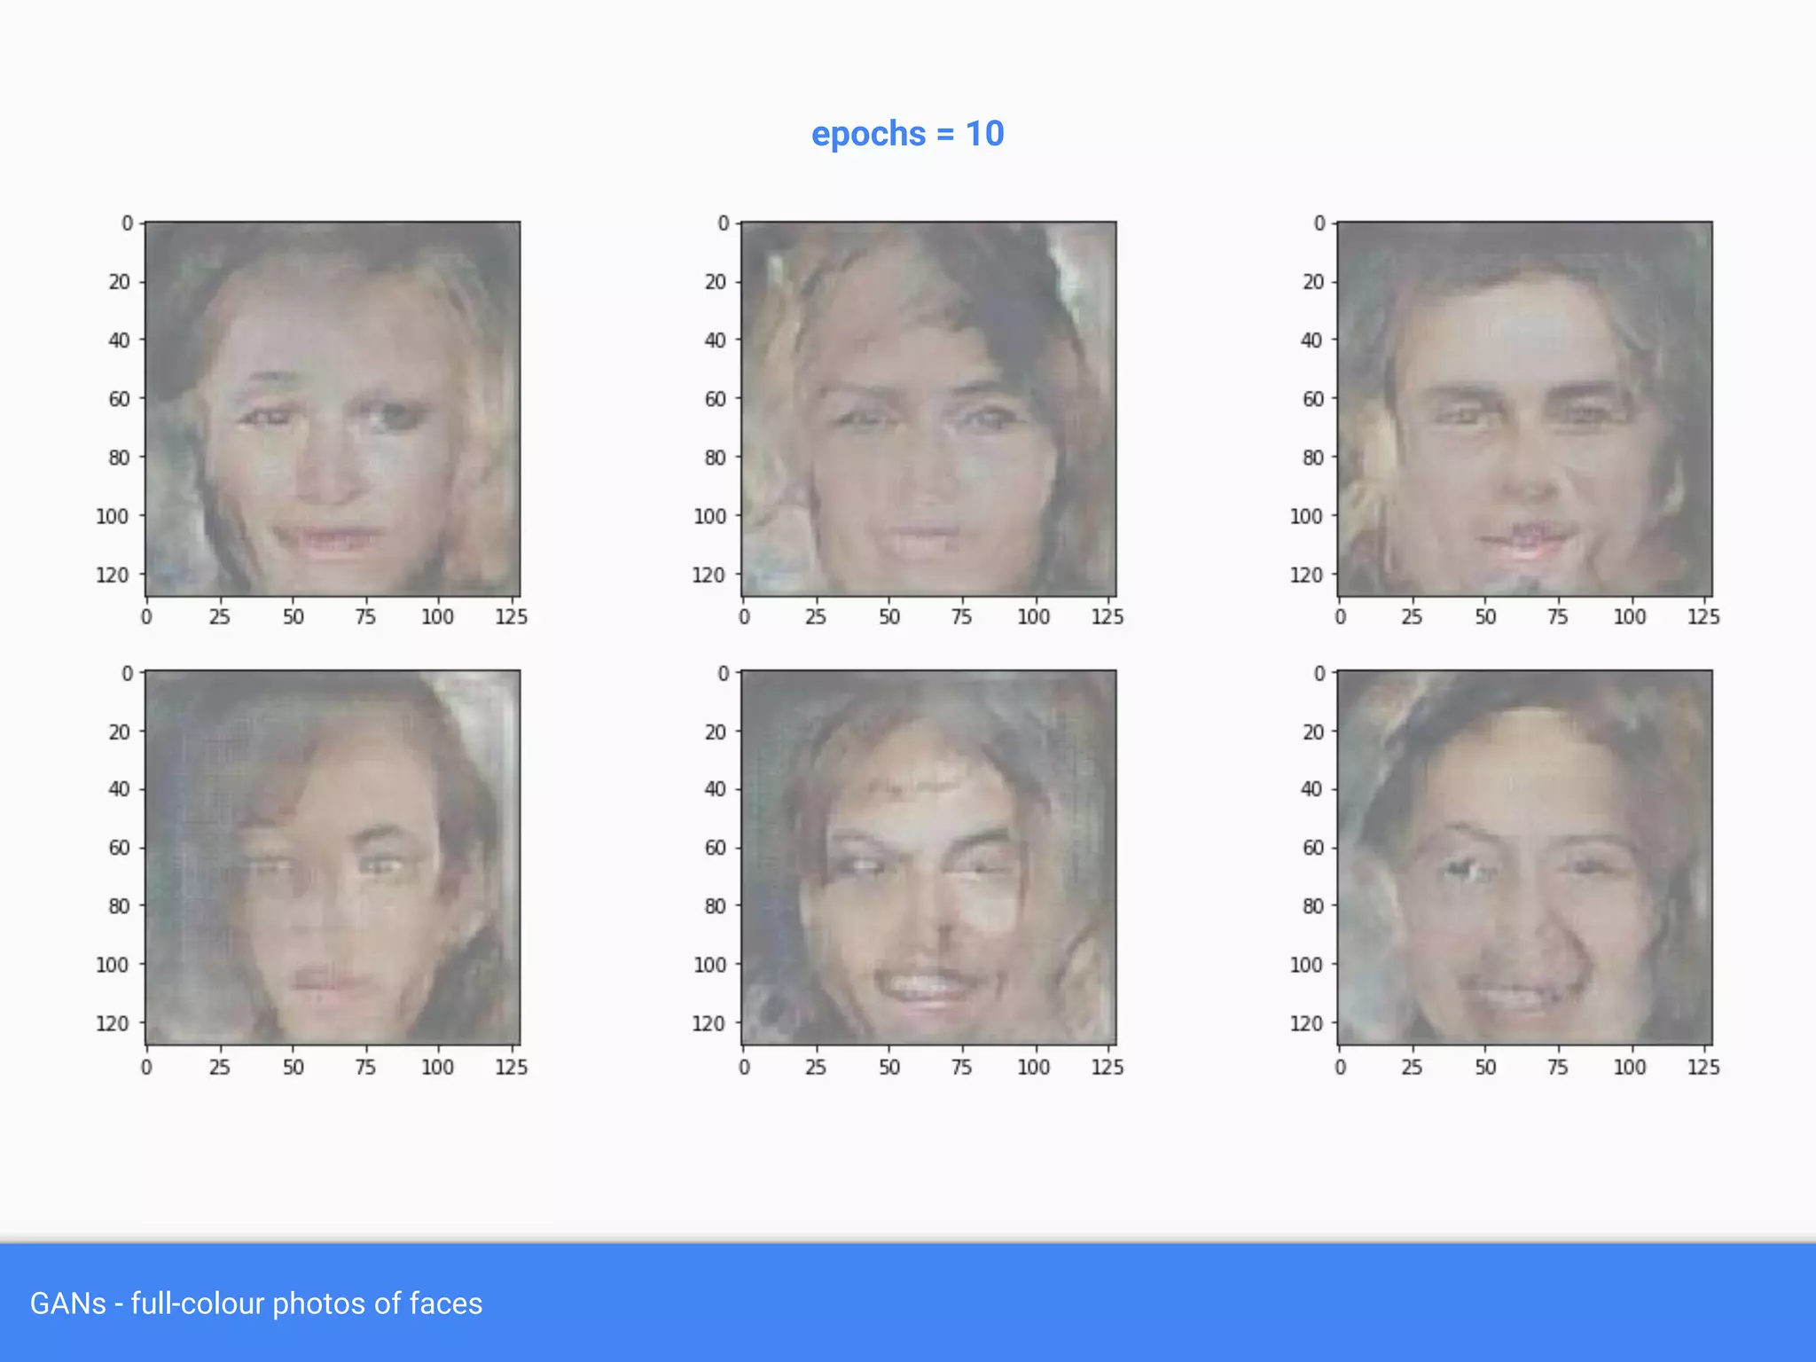
Task: Click x-axis tick 100 under top-left plot
Action: pyautogui.click(x=437, y=617)
